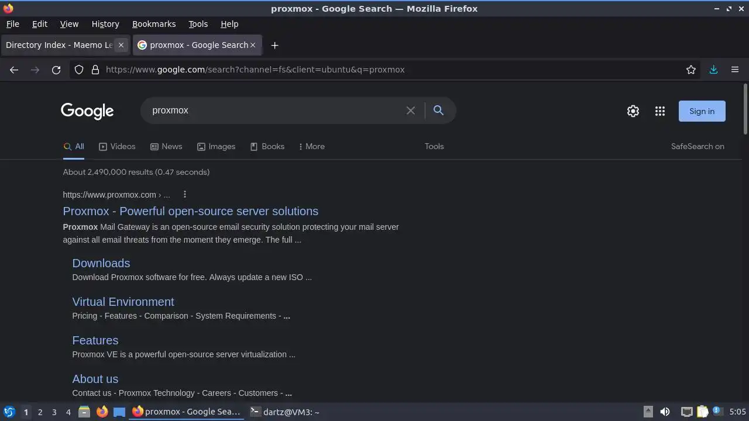The width and height of the screenshot is (749, 421).
Task: Click the Google logo
Action: pos(87,111)
